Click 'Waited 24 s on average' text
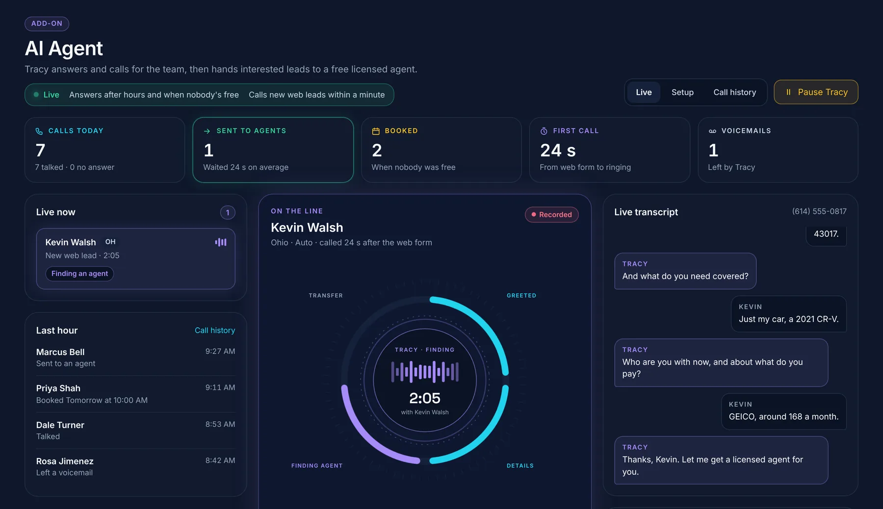This screenshot has height=509, width=883. [246, 167]
